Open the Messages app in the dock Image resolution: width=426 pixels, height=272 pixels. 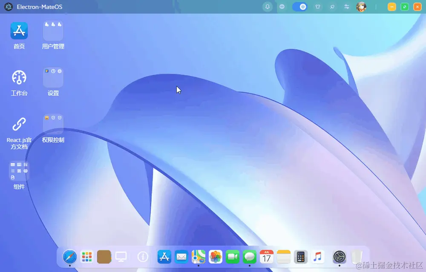click(250, 257)
